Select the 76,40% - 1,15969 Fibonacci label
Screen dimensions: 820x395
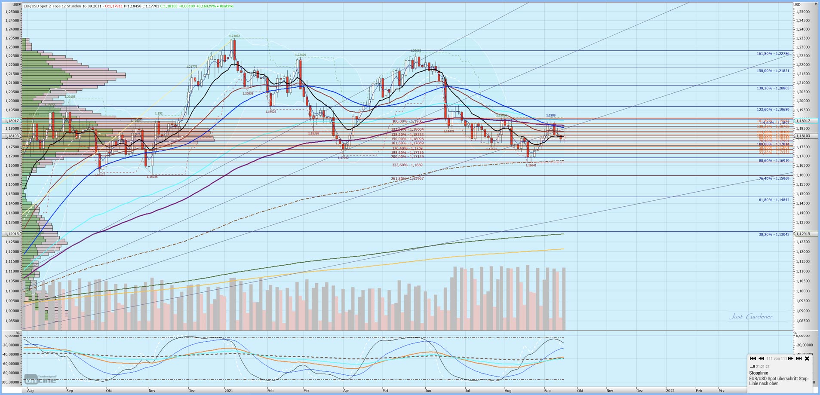774,178
